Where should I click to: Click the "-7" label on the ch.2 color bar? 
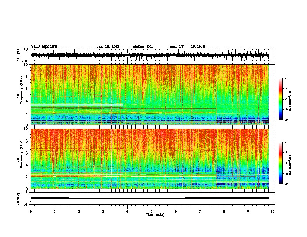point(286,184)
